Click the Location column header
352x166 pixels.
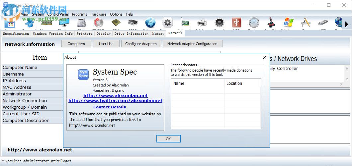[243, 83]
